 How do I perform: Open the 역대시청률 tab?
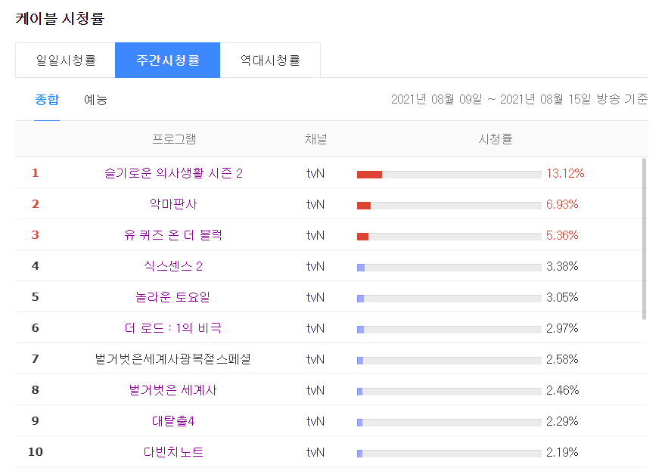(x=270, y=60)
